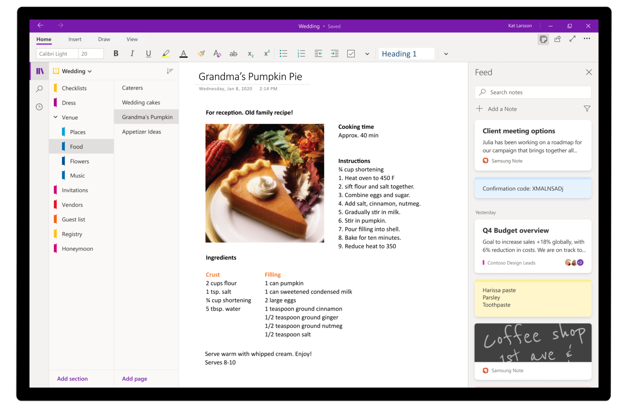Screen dimensions: 628x414
Task: Collapse the Venue section
Action: [x=56, y=117]
